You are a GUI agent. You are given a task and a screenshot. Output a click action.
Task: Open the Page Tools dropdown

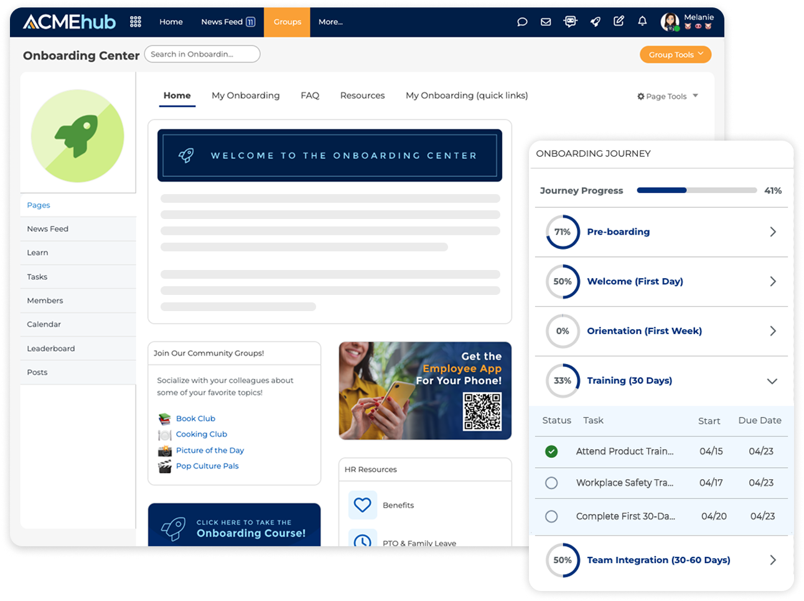[x=666, y=96]
